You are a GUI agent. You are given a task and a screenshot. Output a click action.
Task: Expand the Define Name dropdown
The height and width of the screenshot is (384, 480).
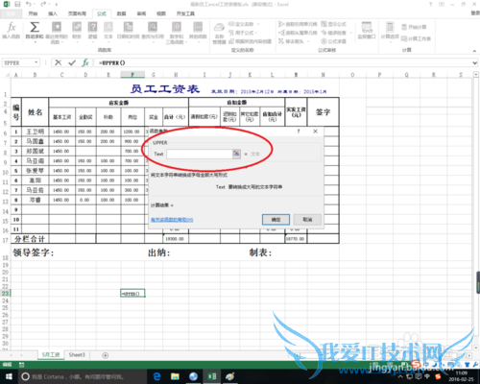[x=258, y=24]
